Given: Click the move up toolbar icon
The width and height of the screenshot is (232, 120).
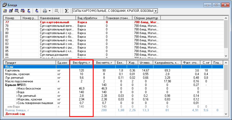Looking at the screenshot, I should (x=37, y=11).
